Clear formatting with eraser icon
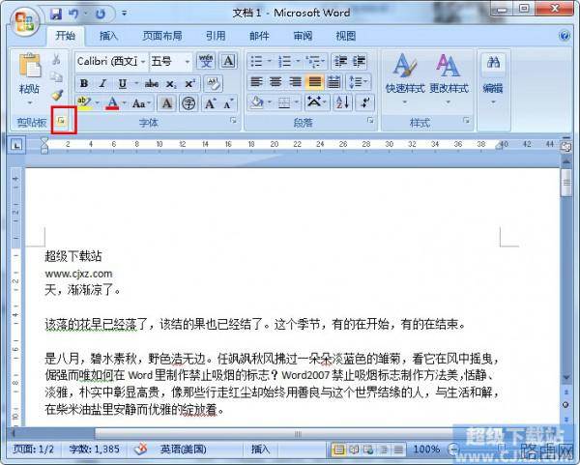Image resolution: width=580 pixels, height=465 pixels. click(x=213, y=83)
